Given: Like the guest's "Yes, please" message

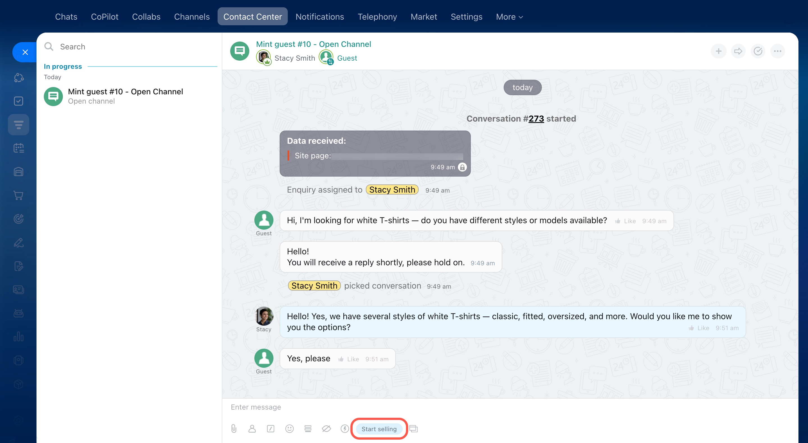Looking at the screenshot, I should tap(349, 359).
